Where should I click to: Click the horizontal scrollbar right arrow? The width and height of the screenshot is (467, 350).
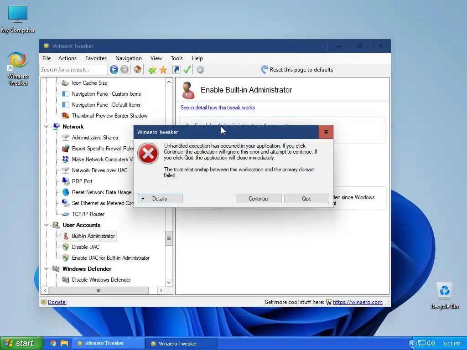coord(161,290)
